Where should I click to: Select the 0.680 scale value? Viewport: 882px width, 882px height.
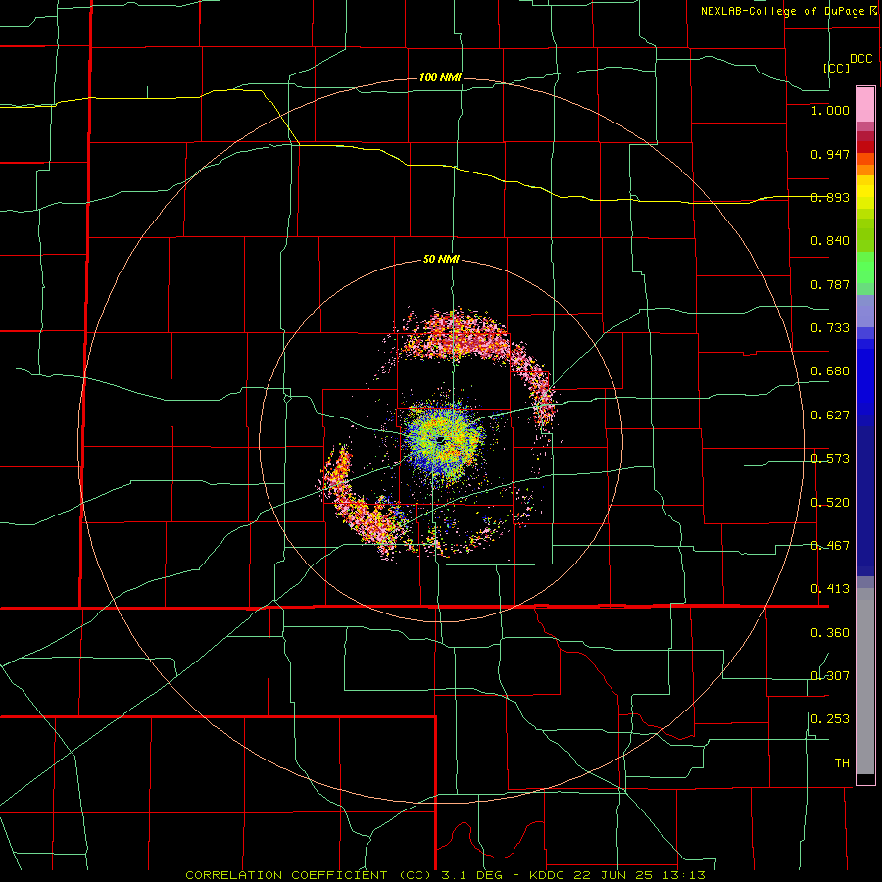point(830,371)
